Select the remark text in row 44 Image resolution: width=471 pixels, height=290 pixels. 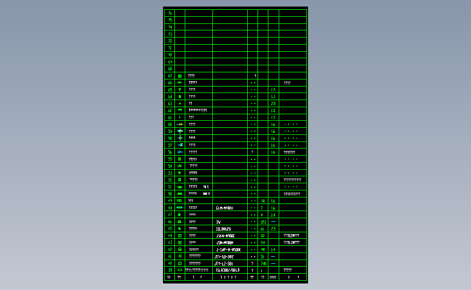[x=291, y=236]
